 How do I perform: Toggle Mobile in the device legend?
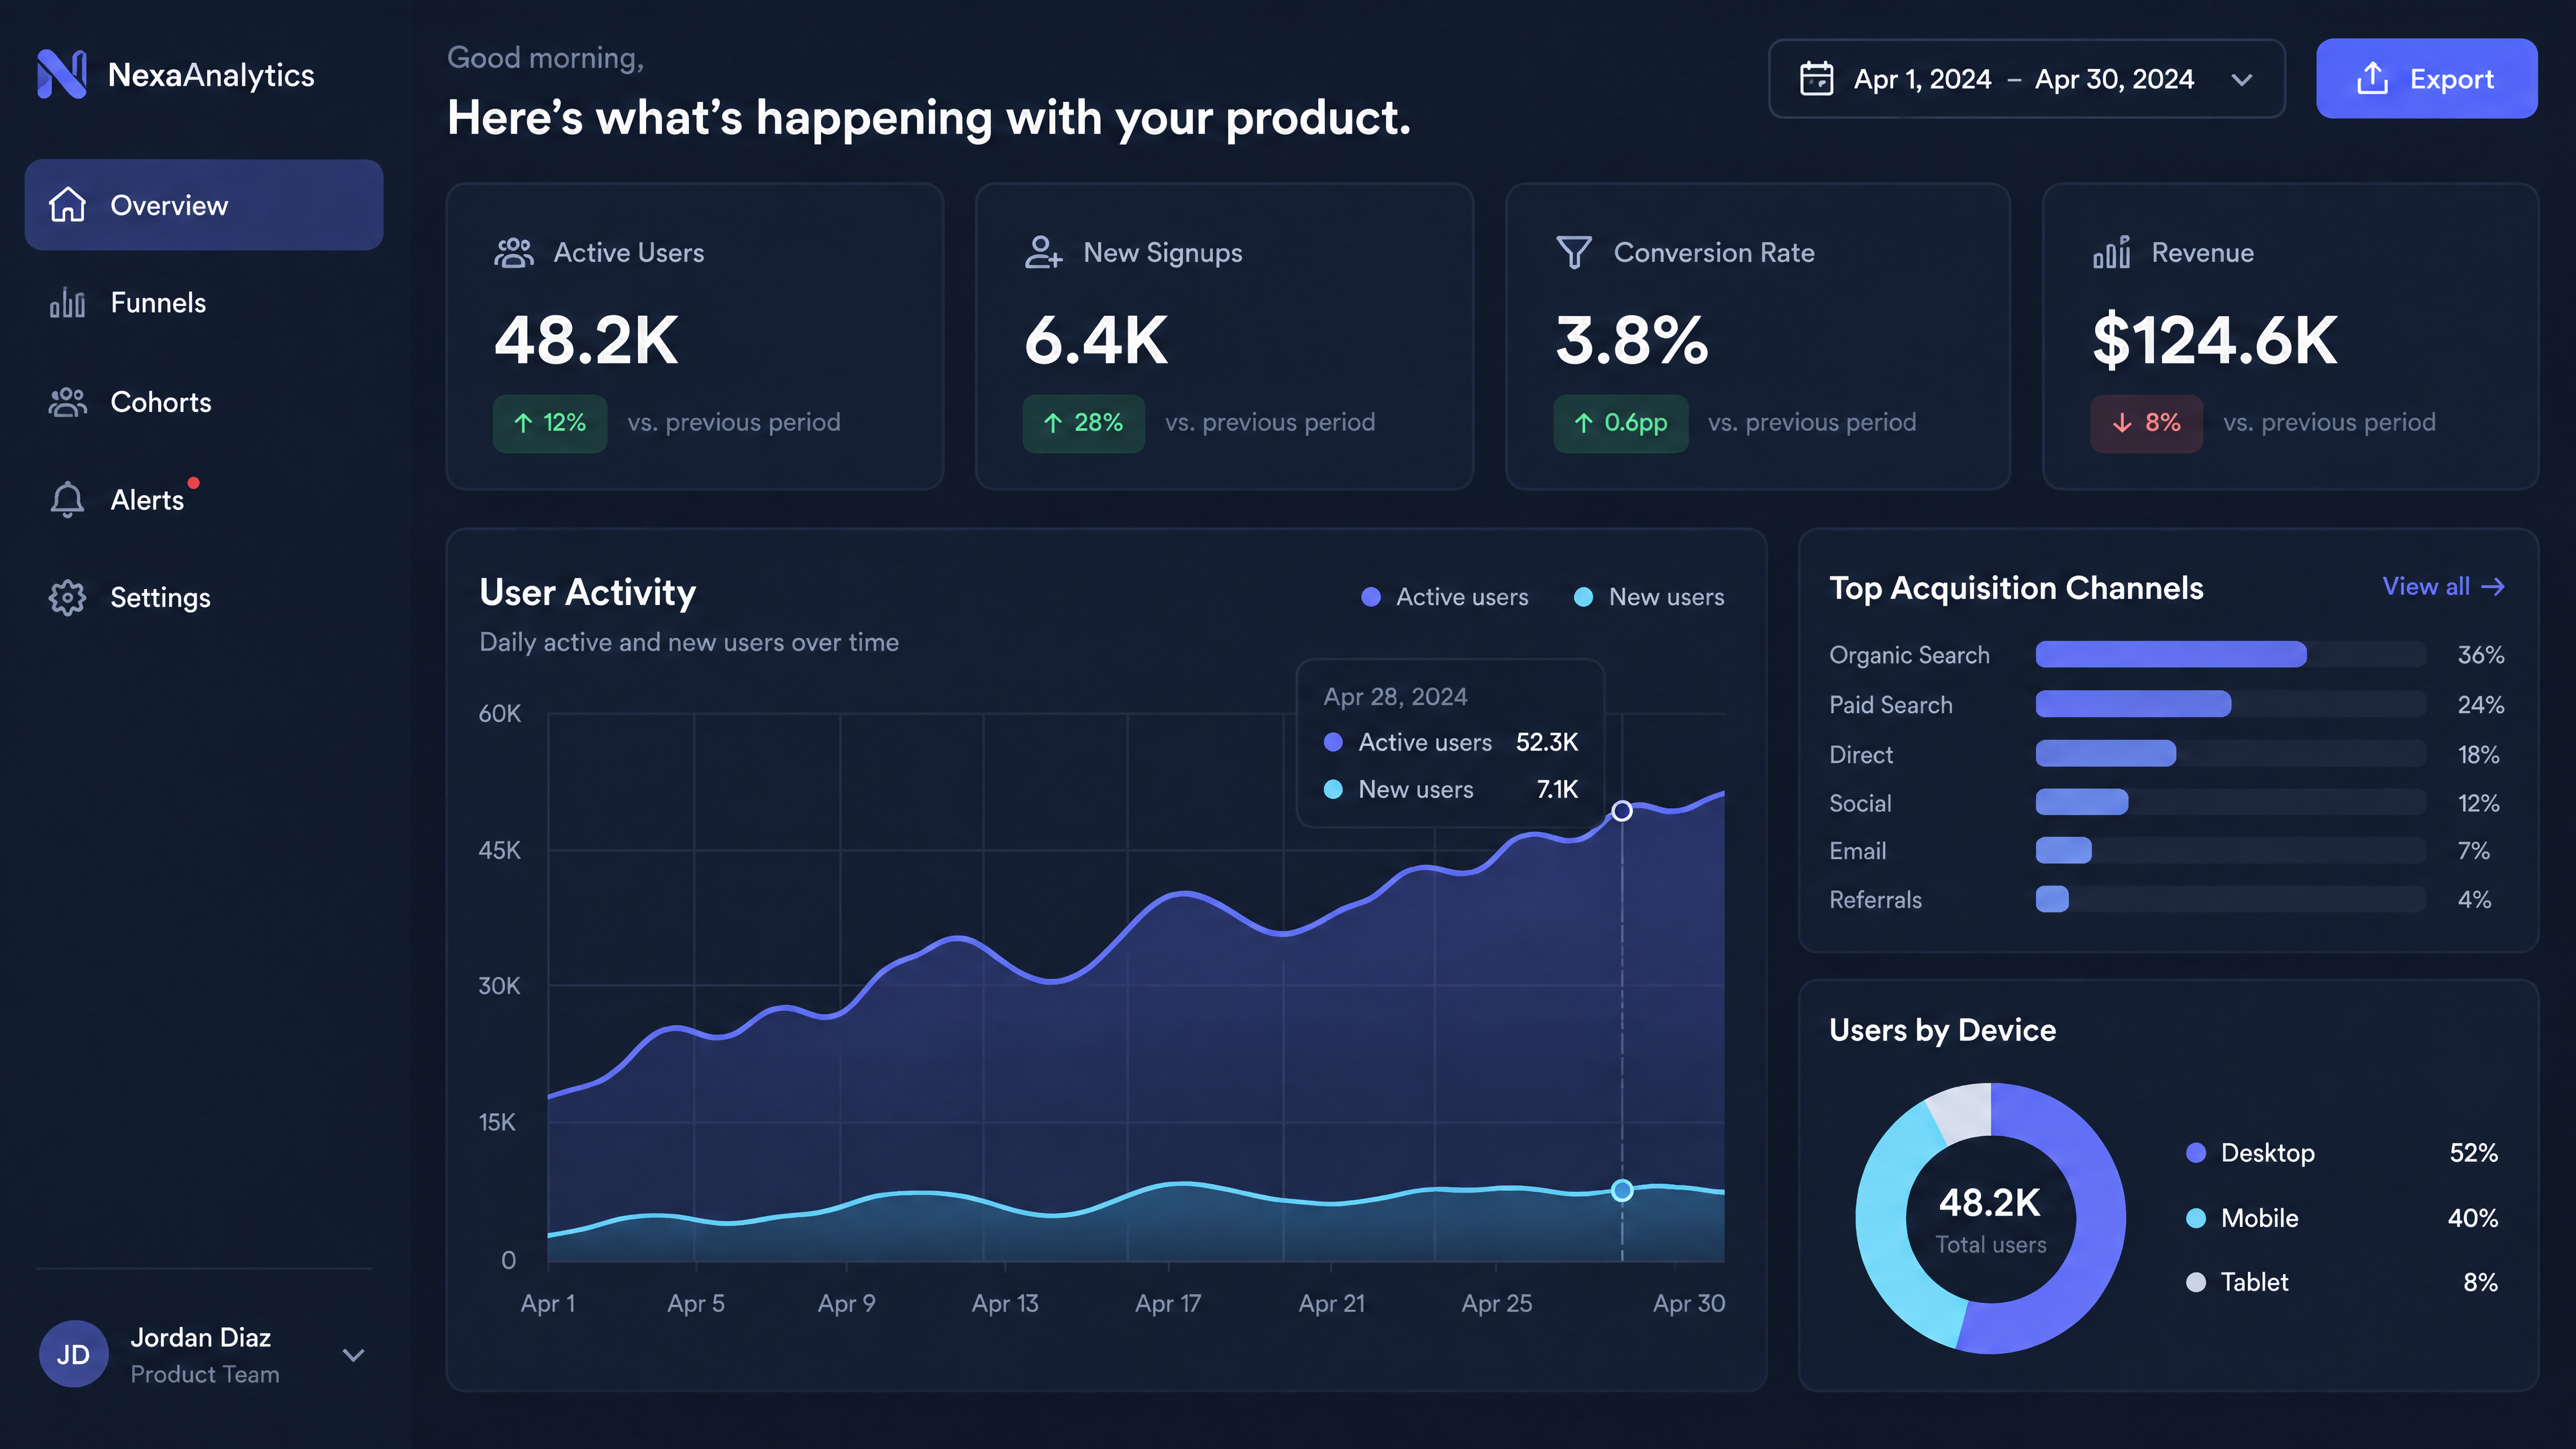point(2242,1218)
